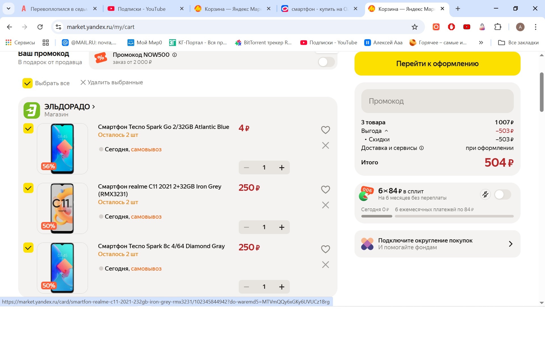The image size is (545, 362).
Task: Uncheck the Выбрать все checkbox
Action: coord(28,83)
